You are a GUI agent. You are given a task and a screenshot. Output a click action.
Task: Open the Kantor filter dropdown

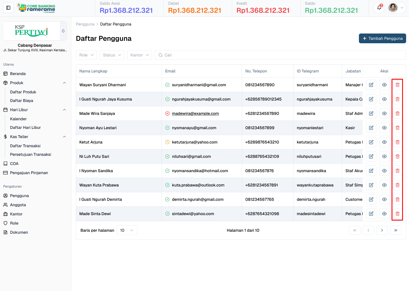tap(139, 55)
